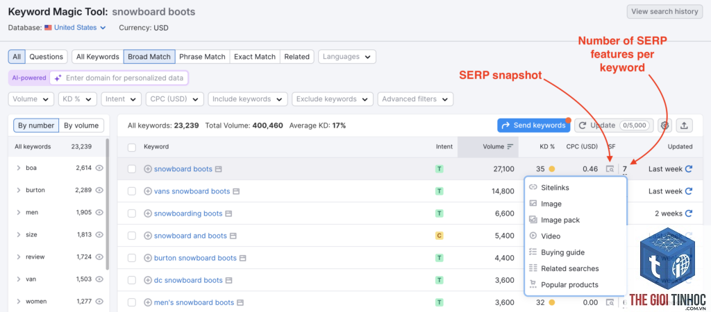Check the snowboard boots row checkbox
This screenshot has height=312, width=711.
coord(131,169)
